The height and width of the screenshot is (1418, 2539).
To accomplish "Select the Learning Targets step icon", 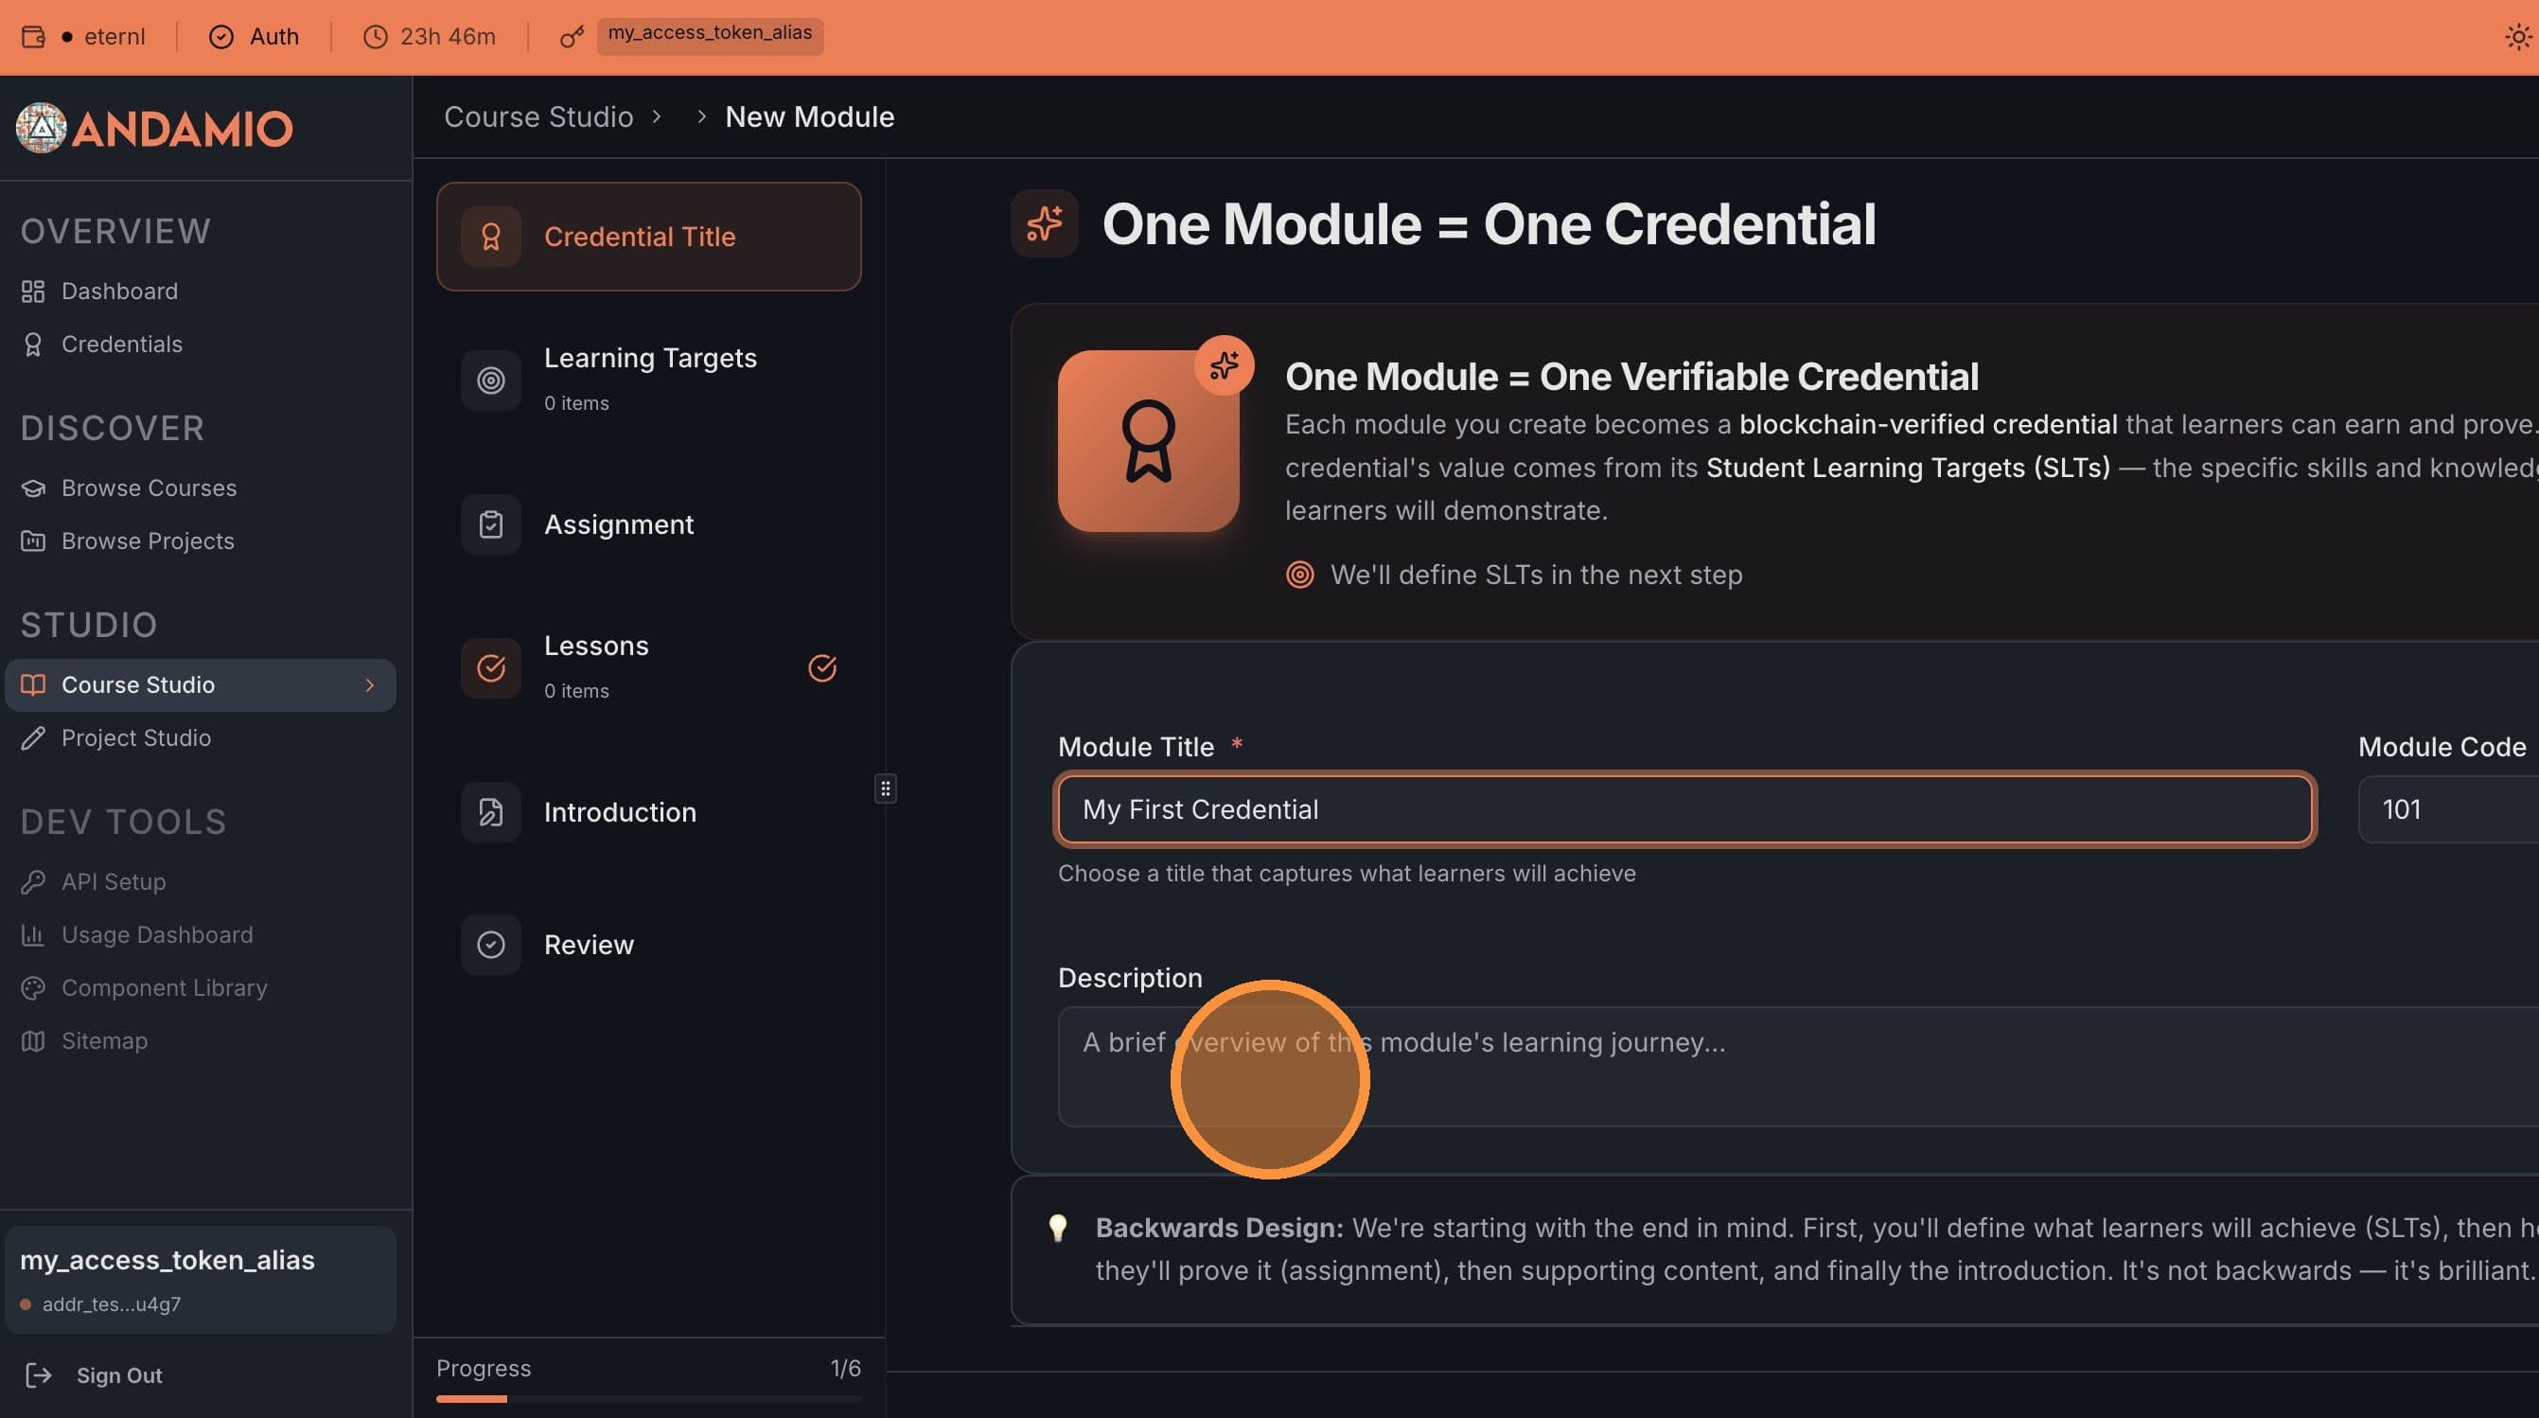I will 491,381.
